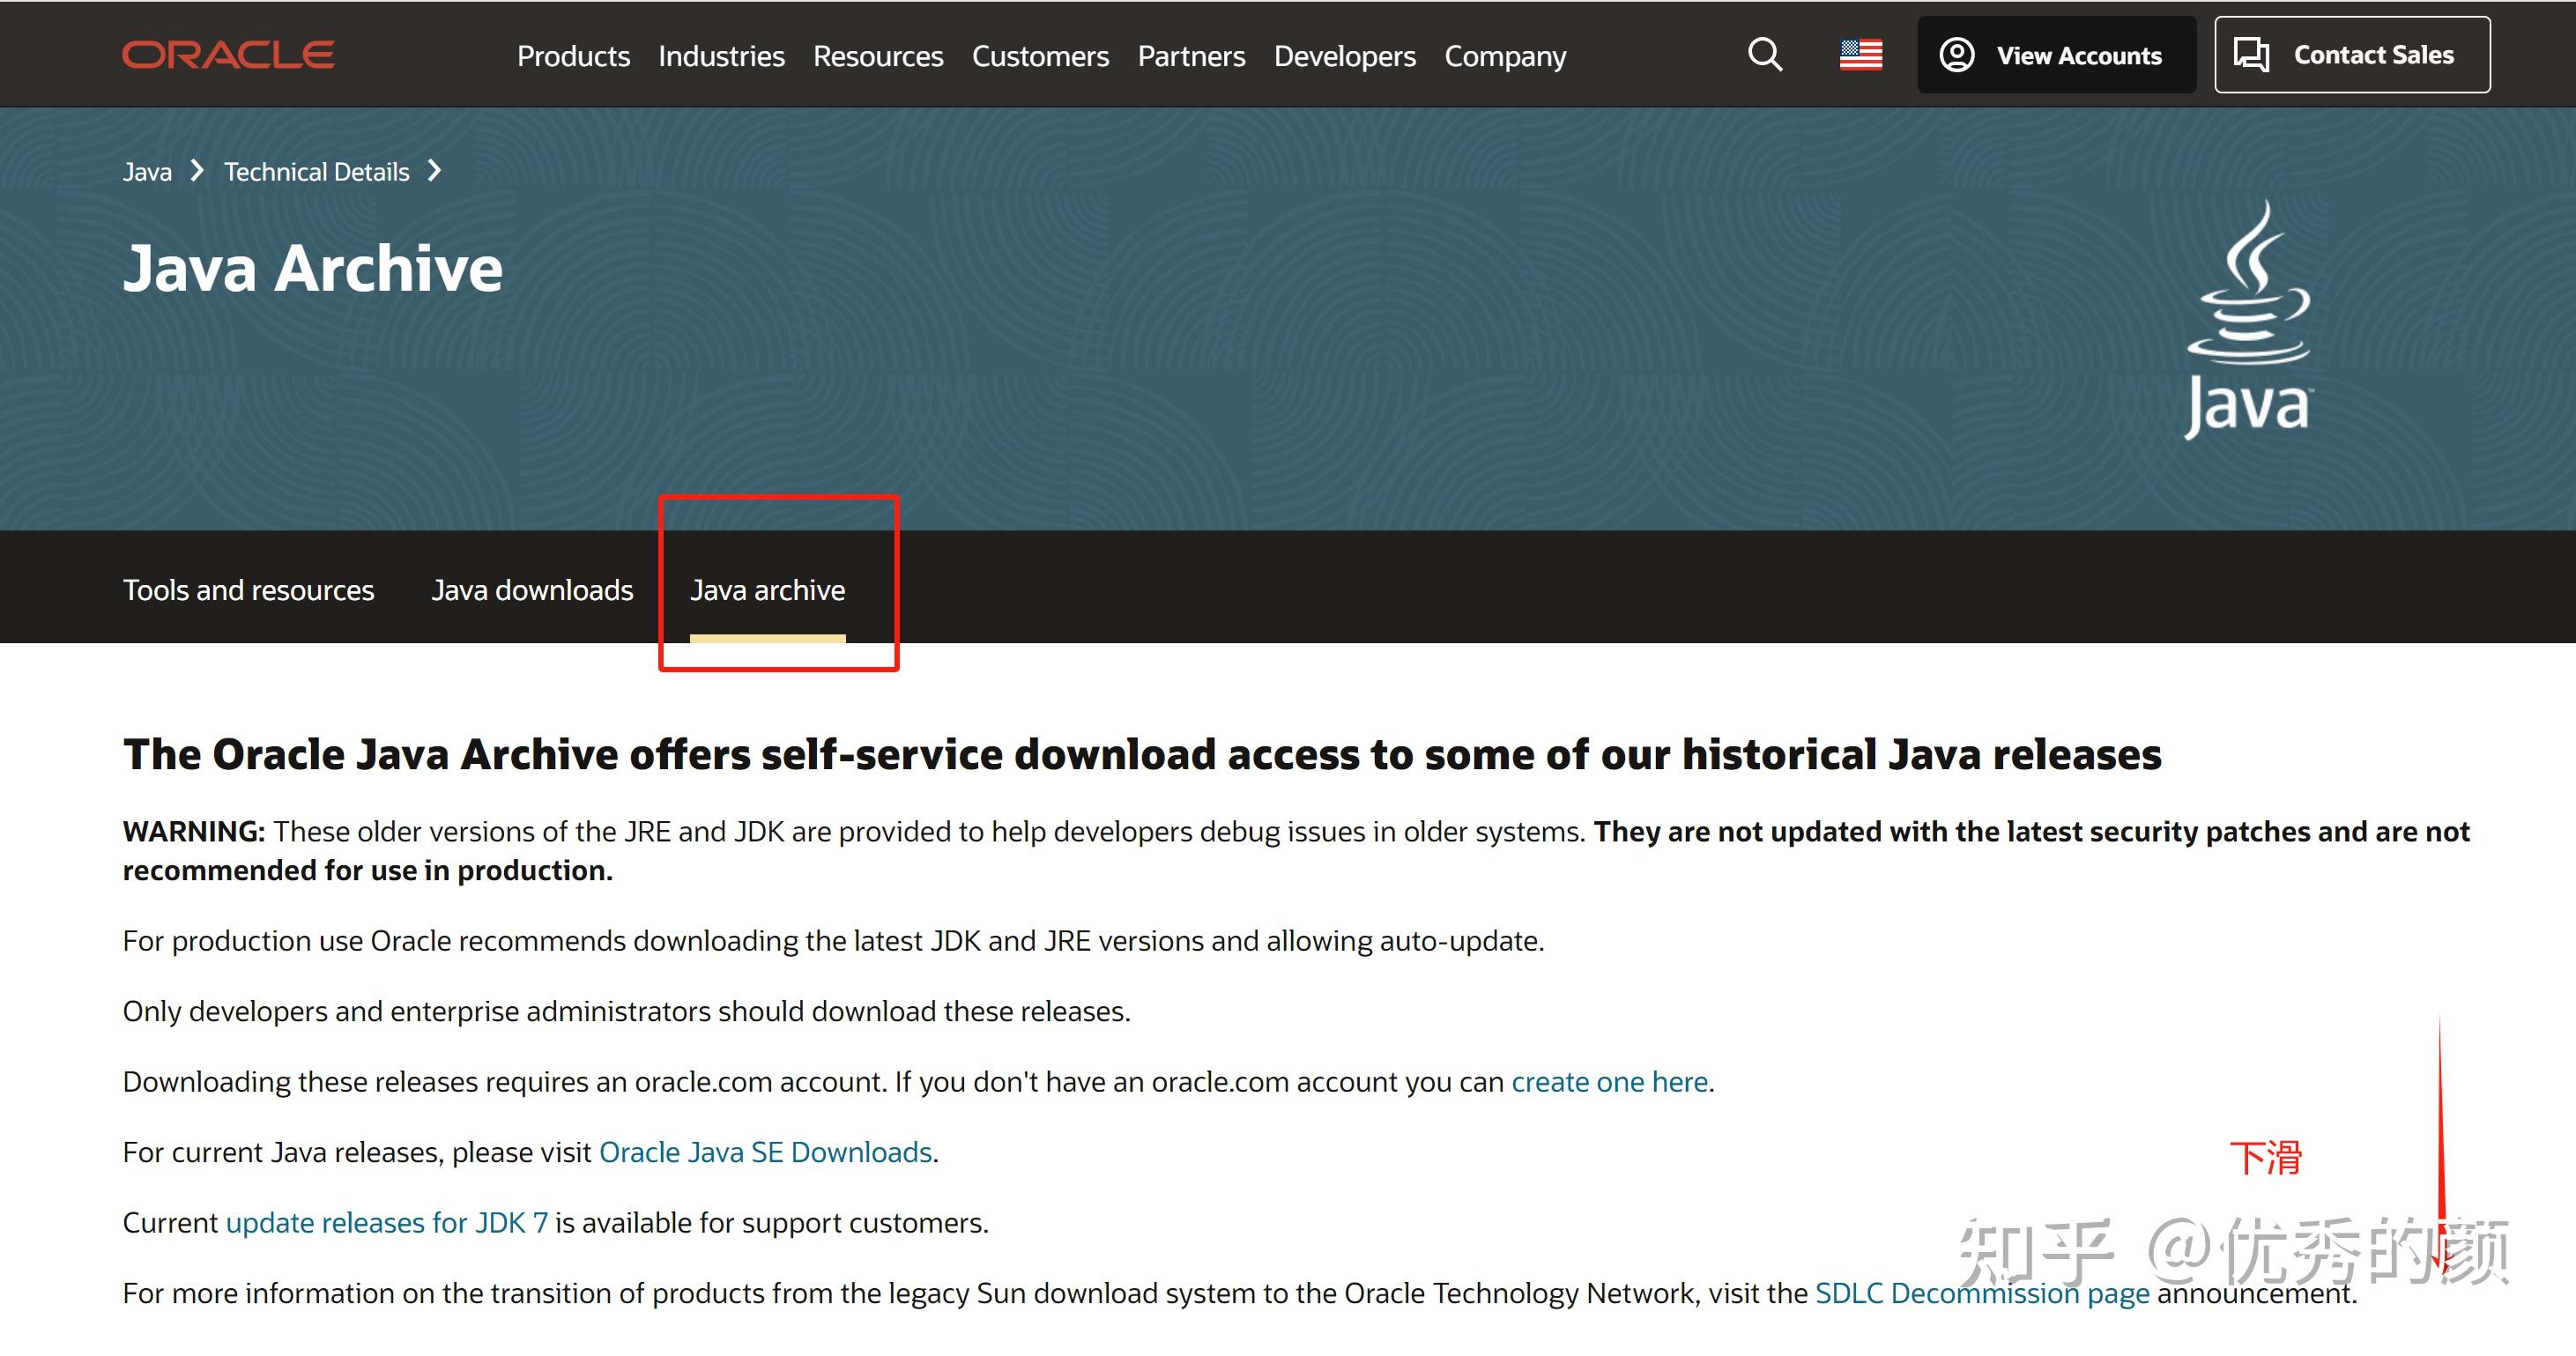This screenshot has height=1356, width=2576.
Task: Switch to Tools and resources tab
Action: (x=248, y=590)
